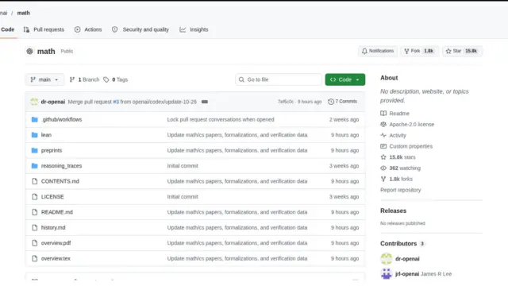Open the preprints folder
The image size is (508, 286).
coord(52,150)
